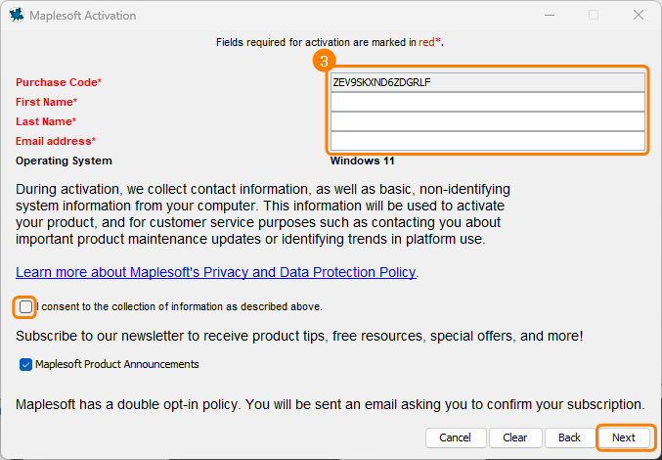The width and height of the screenshot is (662, 460).
Task: Minimize the Maplesoft Activation window
Action: click(x=549, y=16)
